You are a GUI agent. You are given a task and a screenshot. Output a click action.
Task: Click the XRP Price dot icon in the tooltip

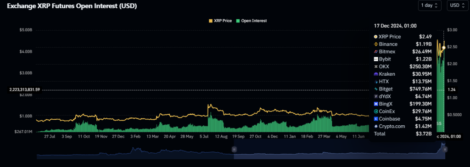pyautogui.click(x=376, y=37)
